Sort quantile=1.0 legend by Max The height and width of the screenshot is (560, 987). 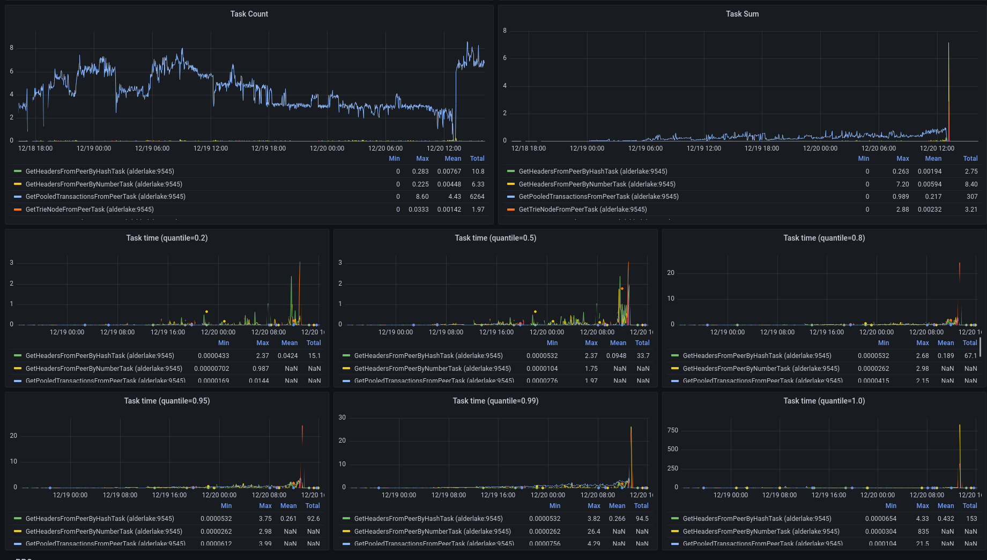coord(923,506)
